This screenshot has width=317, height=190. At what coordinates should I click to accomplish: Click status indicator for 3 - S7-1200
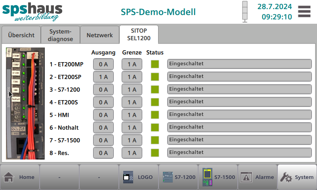coord(155,89)
